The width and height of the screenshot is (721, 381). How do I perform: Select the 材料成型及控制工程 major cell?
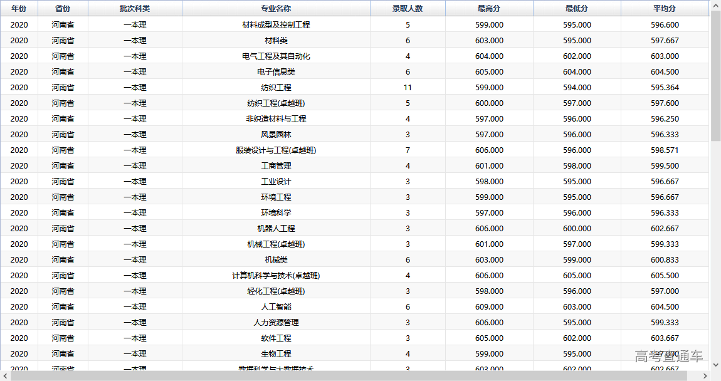pos(276,25)
